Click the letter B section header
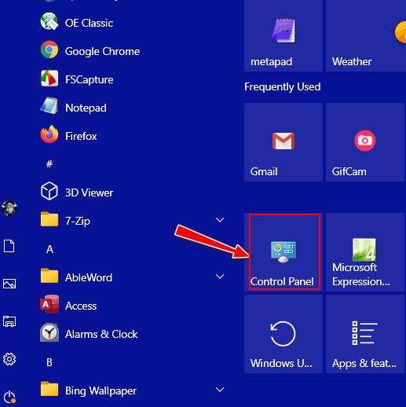The width and height of the screenshot is (406, 407). point(49,362)
